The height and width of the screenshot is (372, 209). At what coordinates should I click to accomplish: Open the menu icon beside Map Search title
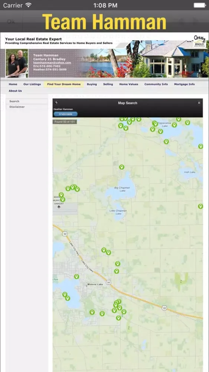point(199,103)
